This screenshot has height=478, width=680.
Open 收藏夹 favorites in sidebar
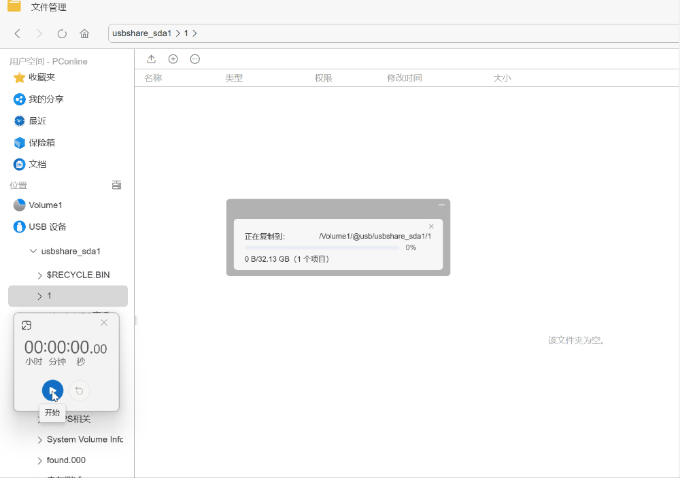41,78
